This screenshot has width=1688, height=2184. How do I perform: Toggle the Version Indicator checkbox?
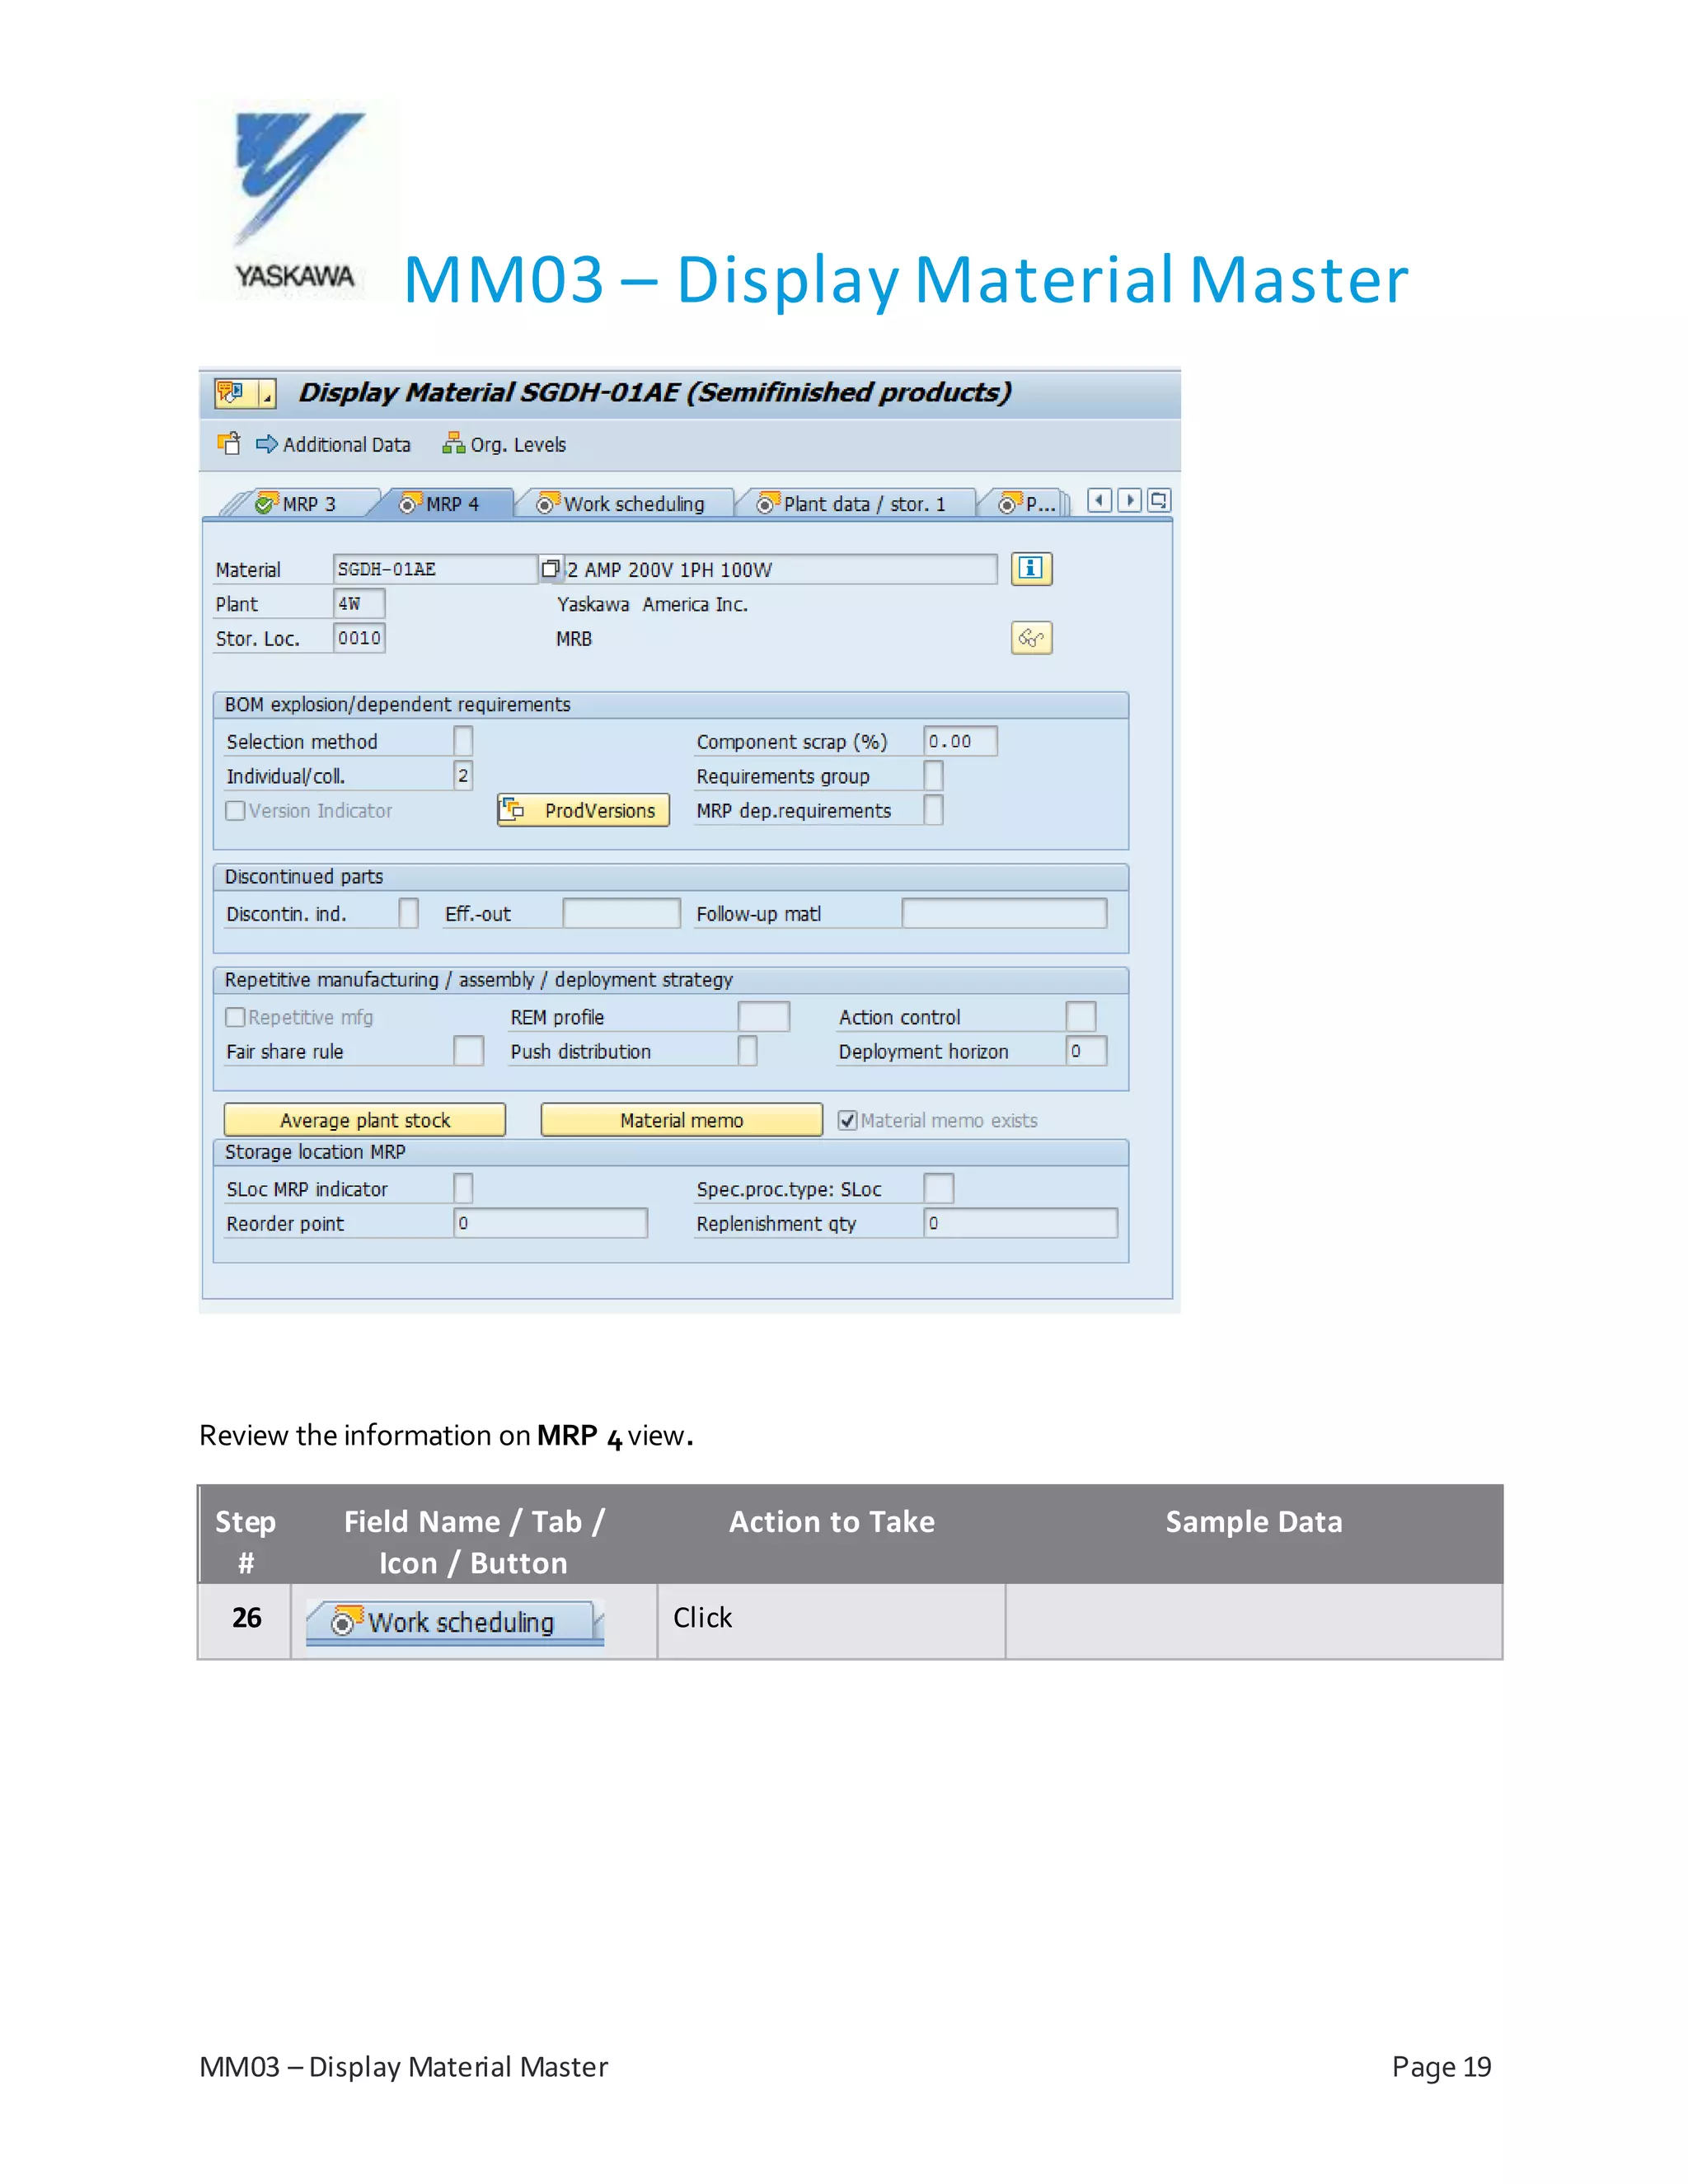point(235,811)
